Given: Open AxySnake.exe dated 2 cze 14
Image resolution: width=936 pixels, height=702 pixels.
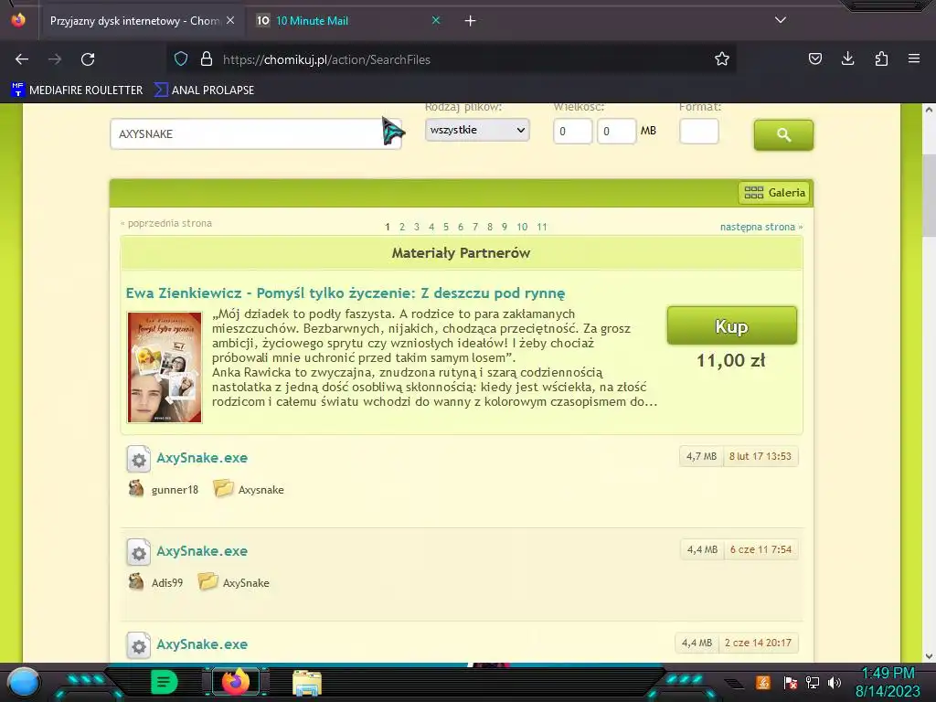Looking at the screenshot, I should (x=202, y=644).
